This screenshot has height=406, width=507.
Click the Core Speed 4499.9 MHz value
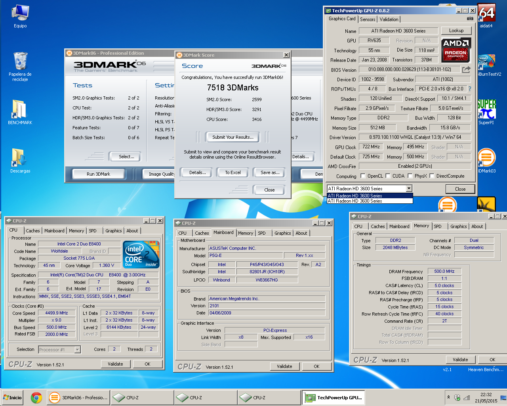57,313
